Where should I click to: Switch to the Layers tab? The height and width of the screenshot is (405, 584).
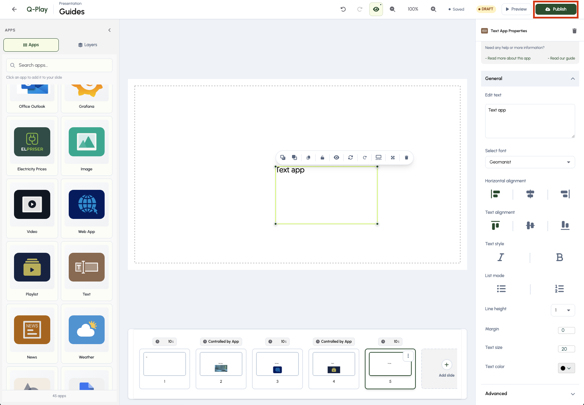(88, 45)
